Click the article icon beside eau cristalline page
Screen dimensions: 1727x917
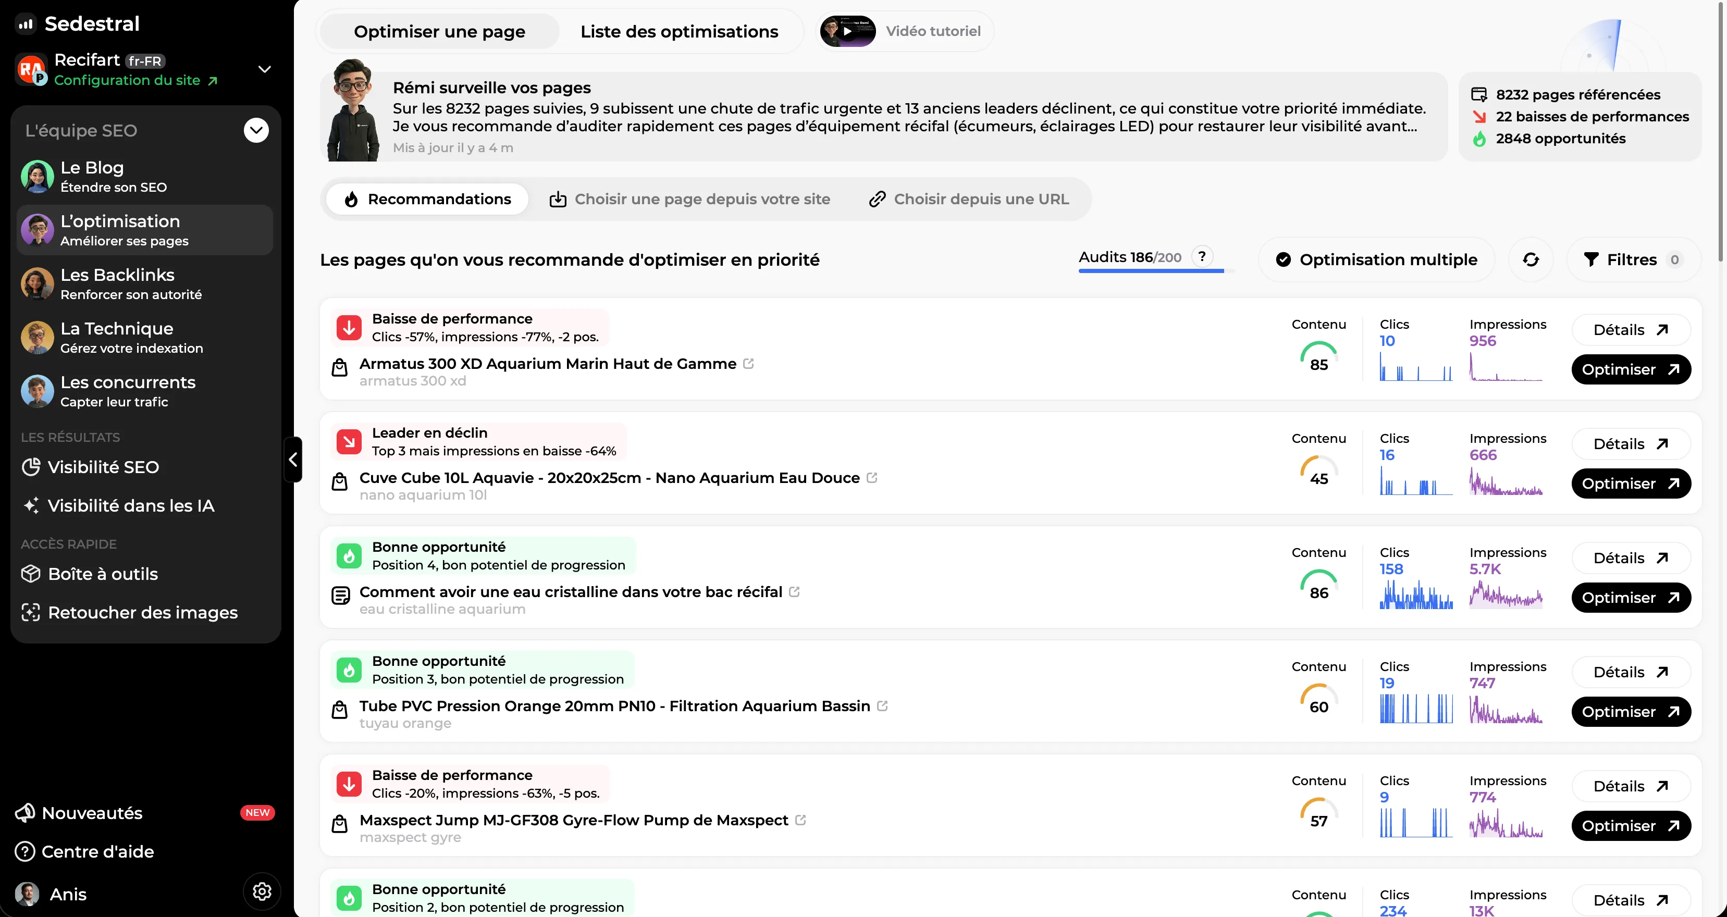pyautogui.click(x=341, y=595)
